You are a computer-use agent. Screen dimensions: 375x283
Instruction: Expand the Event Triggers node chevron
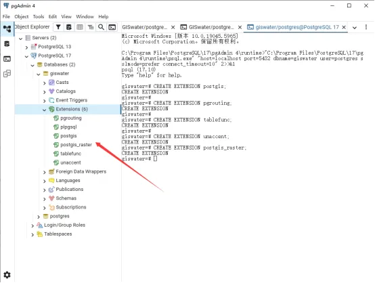point(44,101)
